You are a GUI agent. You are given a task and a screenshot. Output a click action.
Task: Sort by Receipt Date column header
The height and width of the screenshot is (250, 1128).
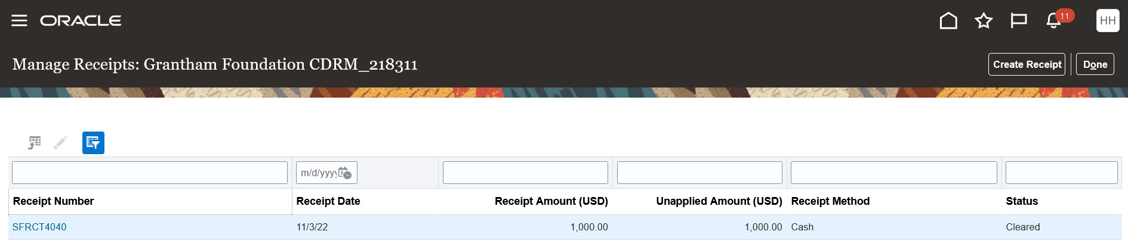coord(328,201)
